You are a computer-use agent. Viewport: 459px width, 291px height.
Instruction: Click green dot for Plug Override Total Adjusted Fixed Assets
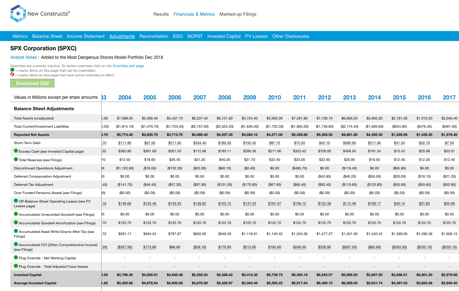tap(16, 266)
